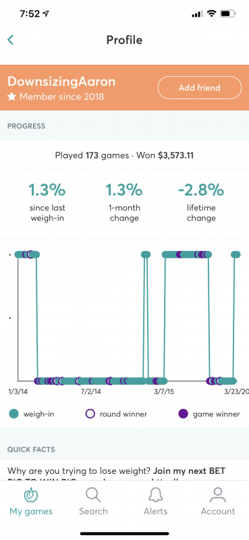
Task: Select the My games tab label
Action: point(31,512)
